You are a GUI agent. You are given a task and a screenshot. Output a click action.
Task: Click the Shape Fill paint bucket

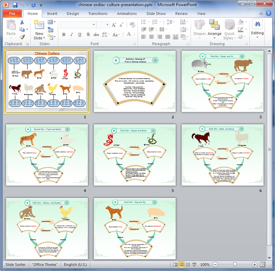[241, 22]
